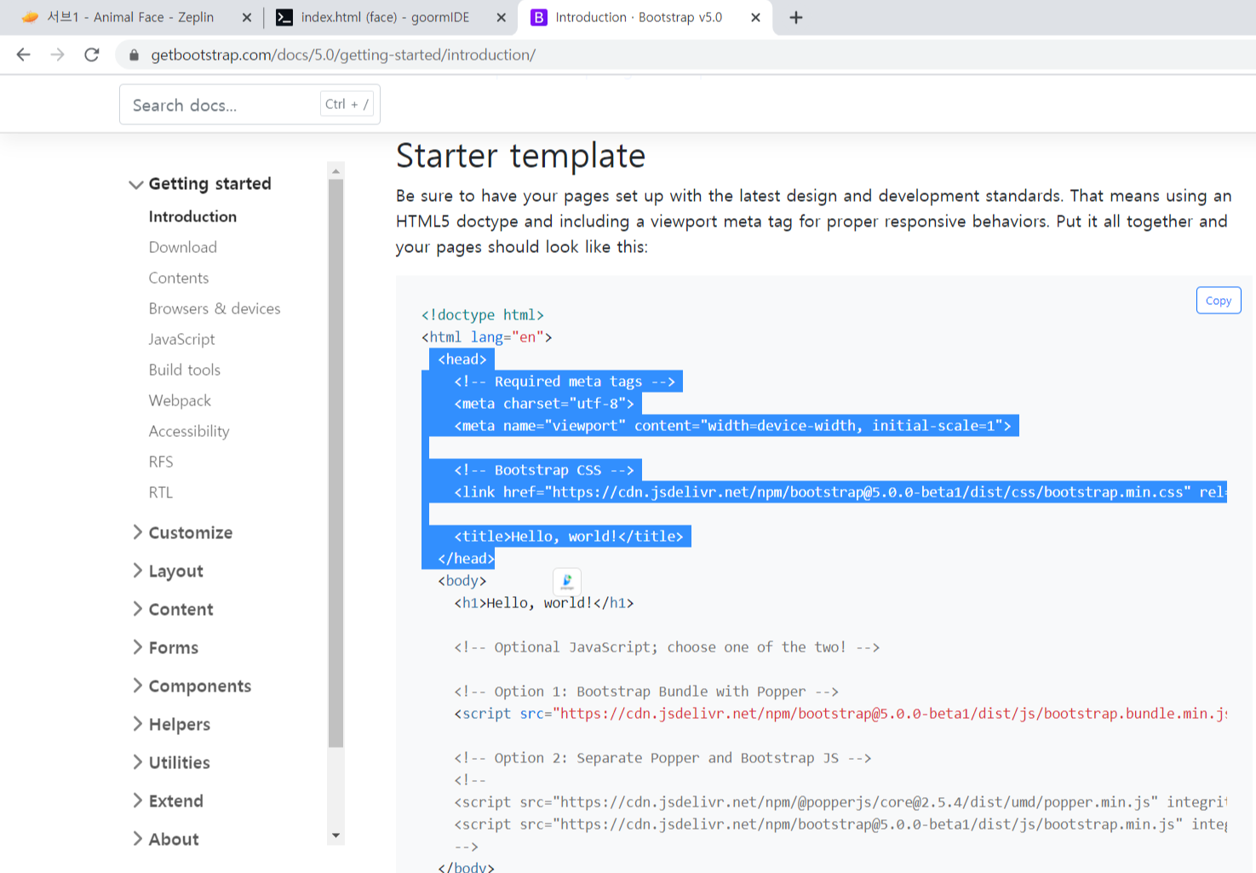
Task: Click the 'Option 1: Bootstrap Bundle with Popper' comment
Action: 646,692
